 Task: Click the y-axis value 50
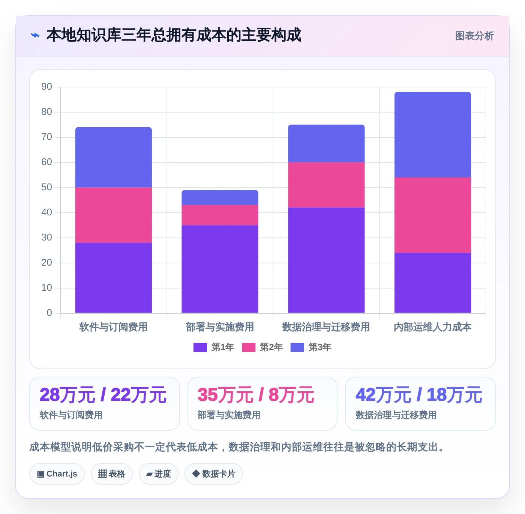47,187
